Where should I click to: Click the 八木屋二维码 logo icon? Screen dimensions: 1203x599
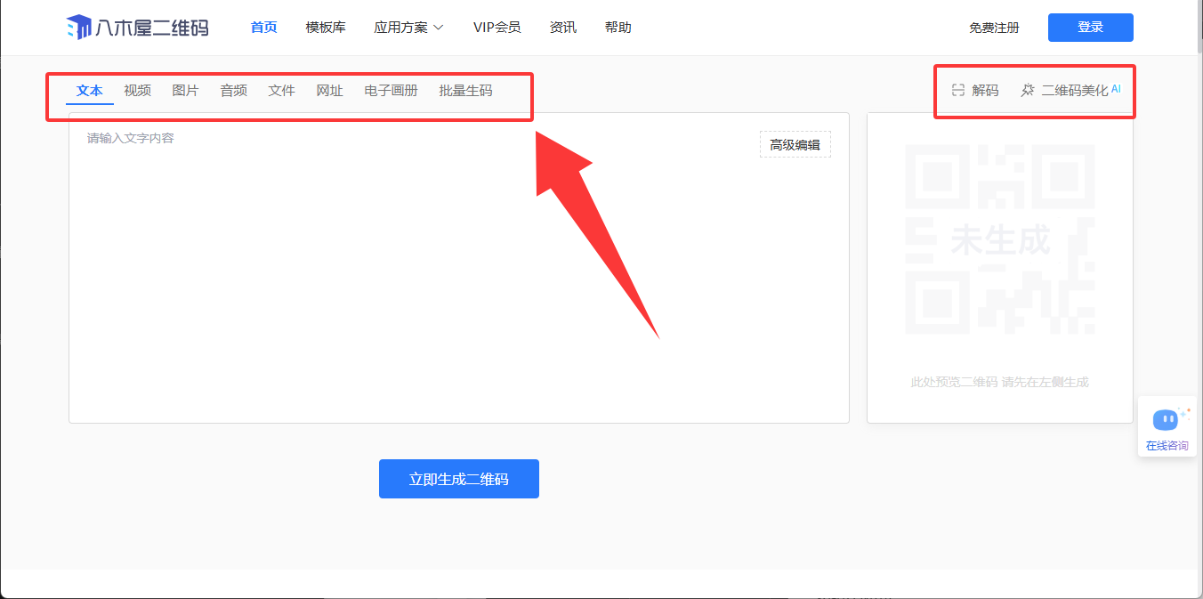79,28
